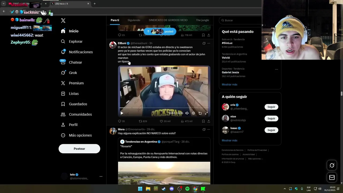Image resolution: width=343 pixels, height=193 pixels.
Task: Click Mostrar más under A quién seguir
Action: [229, 140]
